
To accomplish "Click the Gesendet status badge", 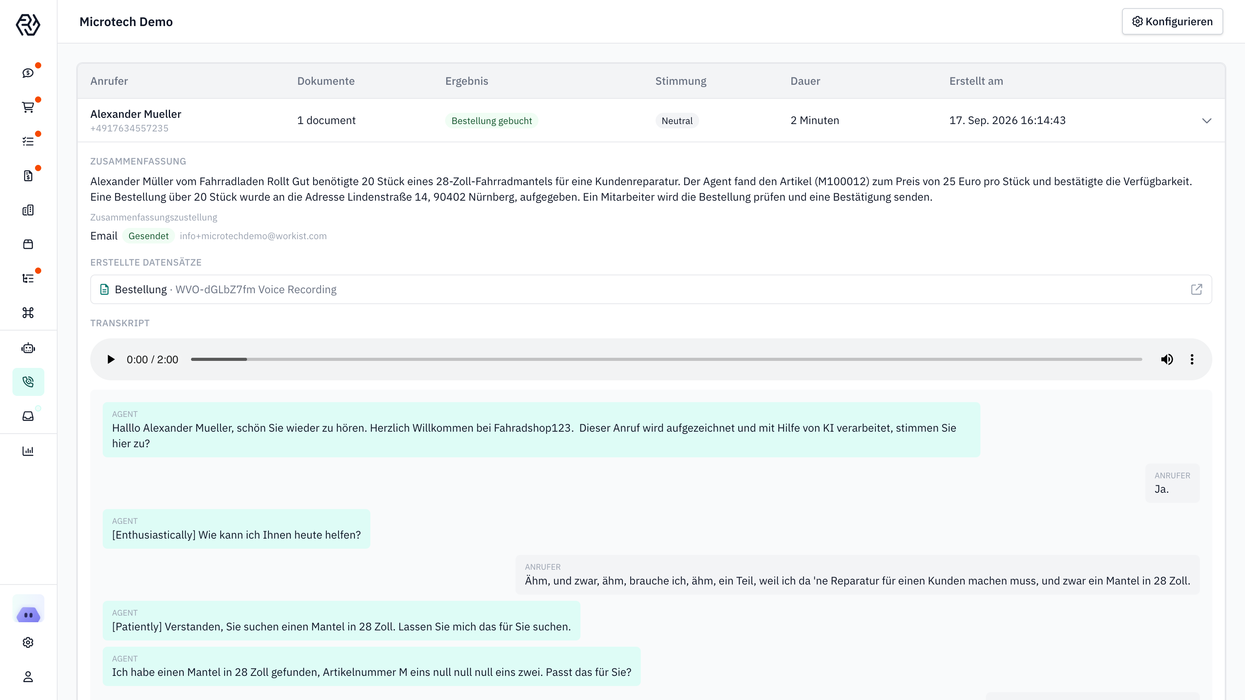I will 148,236.
